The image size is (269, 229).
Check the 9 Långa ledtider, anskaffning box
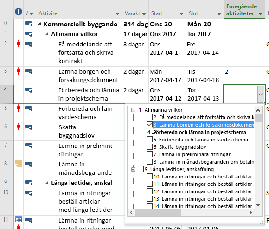[141, 169]
